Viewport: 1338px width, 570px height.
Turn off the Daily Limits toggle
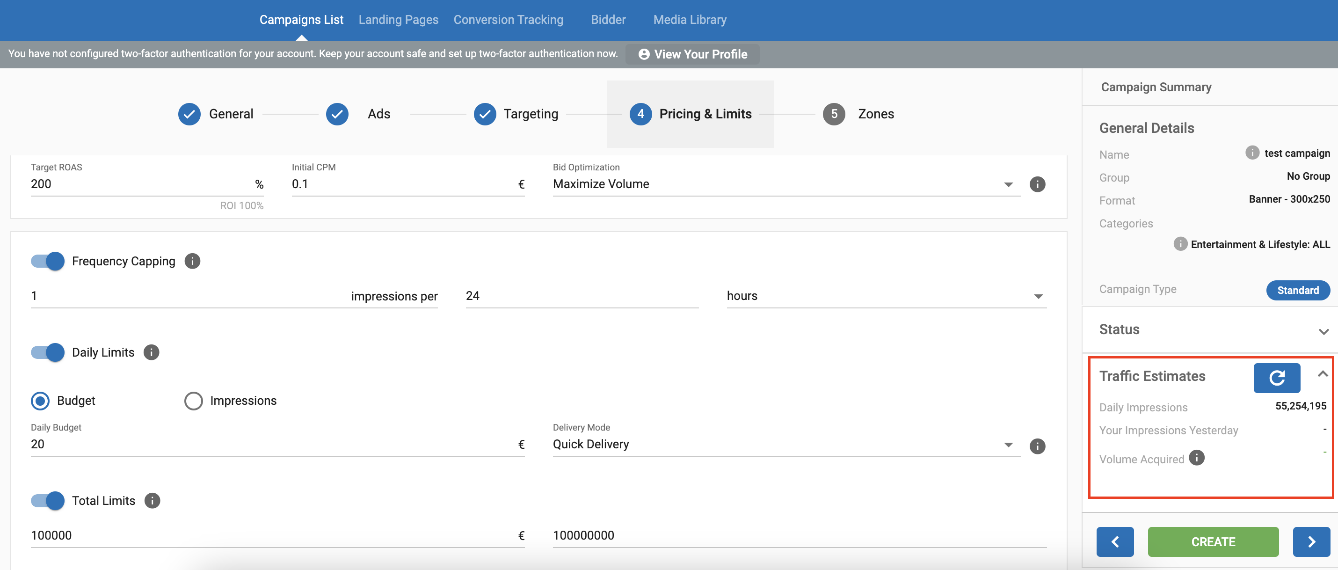[x=48, y=352]
